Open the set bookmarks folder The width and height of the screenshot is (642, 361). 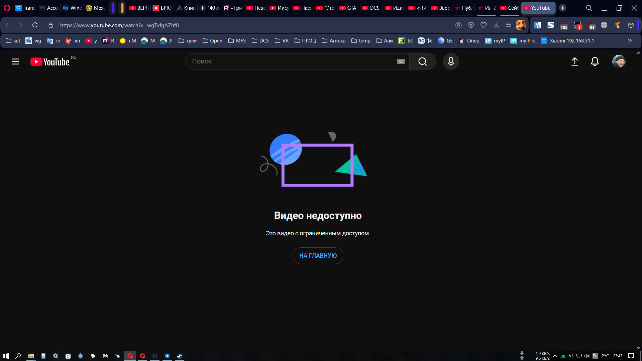(13, 41)
